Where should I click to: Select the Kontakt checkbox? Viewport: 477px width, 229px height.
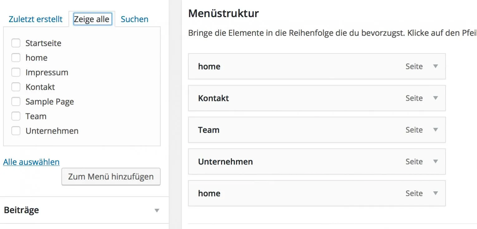pos(16,87)
